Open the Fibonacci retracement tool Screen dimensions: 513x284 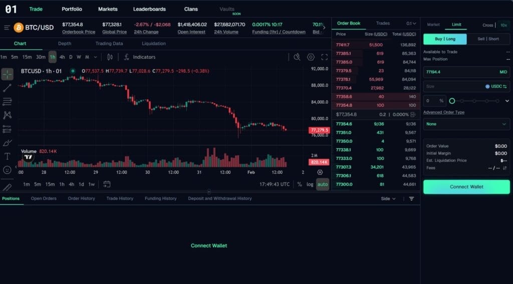[7, 101]
